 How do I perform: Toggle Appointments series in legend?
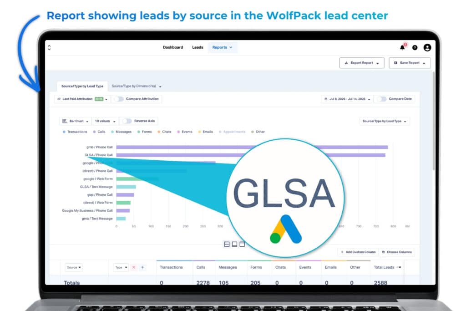coord(232,132)
